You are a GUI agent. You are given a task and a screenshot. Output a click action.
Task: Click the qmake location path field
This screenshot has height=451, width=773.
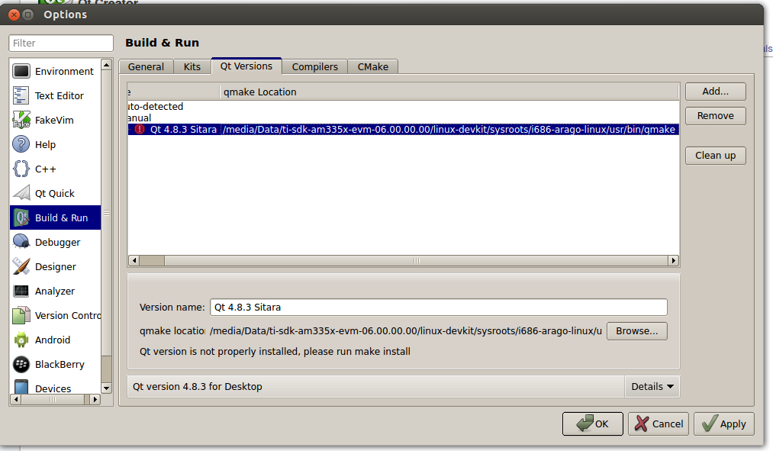click(406, 331)
